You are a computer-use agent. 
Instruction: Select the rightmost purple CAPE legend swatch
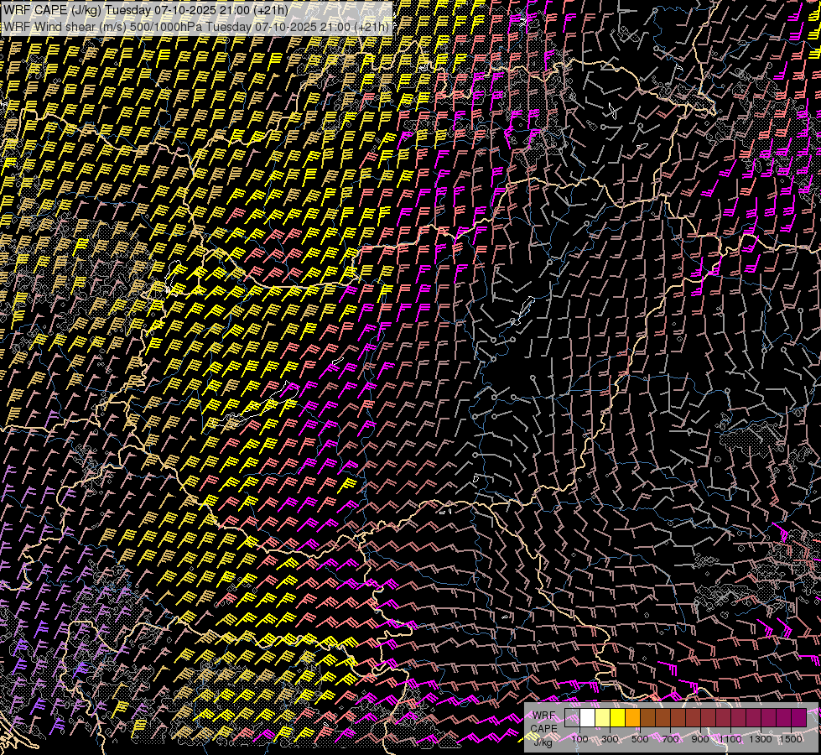point(798,718)
